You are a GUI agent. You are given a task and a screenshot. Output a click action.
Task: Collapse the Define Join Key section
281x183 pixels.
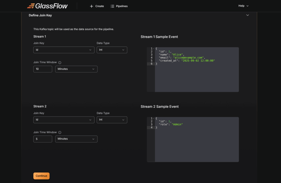(x=248, y=15)
